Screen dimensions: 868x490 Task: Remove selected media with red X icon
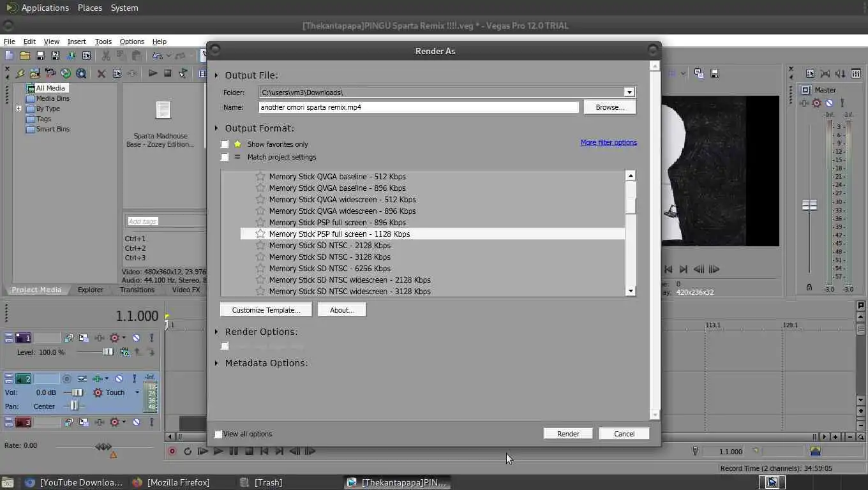point(101,73)
